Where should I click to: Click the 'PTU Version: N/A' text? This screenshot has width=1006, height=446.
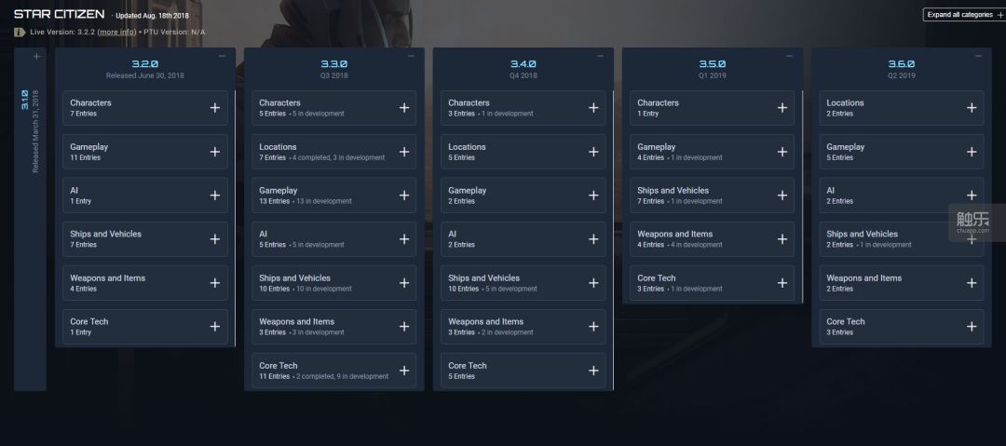pos(174,32)
